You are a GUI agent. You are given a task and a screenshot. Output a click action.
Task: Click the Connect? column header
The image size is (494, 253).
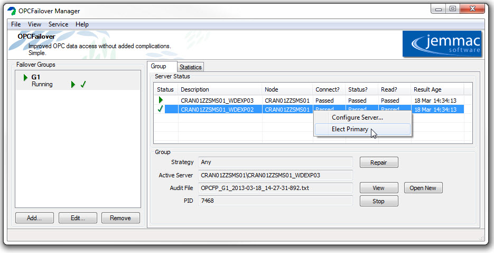point(329,89)
